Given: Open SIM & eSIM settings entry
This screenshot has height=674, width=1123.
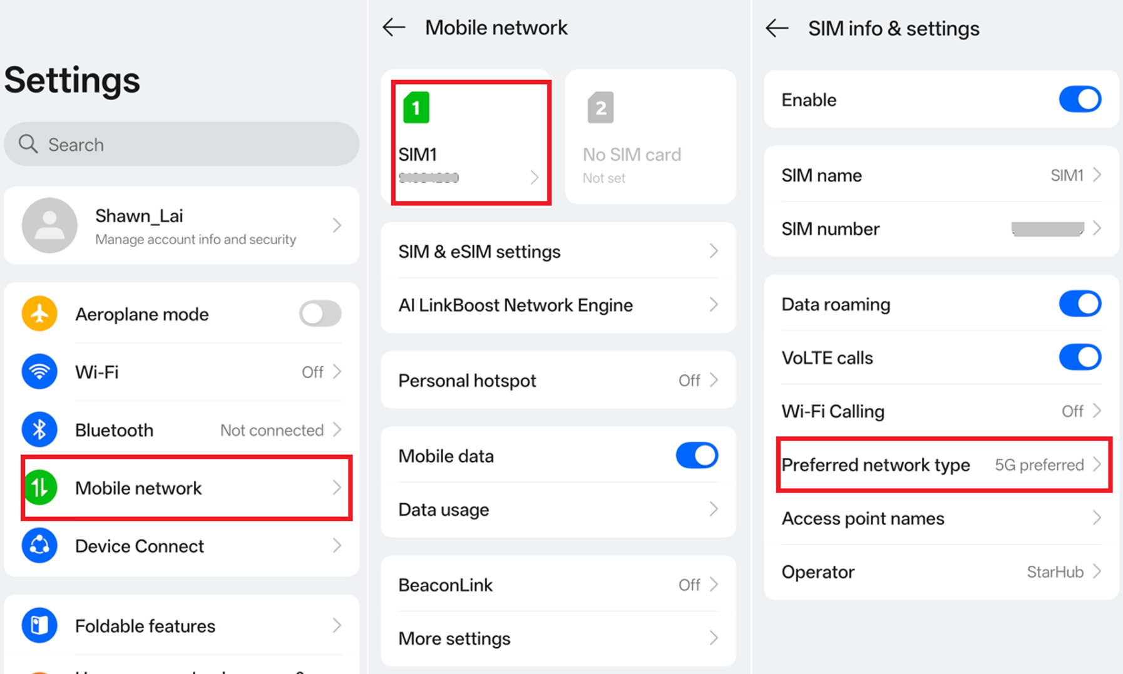Looking at the screenshot, I should click(x=558, y=252).
